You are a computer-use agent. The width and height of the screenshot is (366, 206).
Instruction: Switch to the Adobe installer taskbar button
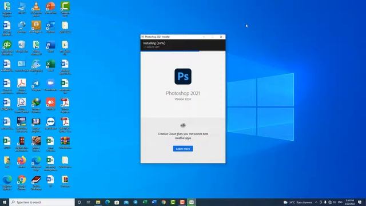[192, 202]
